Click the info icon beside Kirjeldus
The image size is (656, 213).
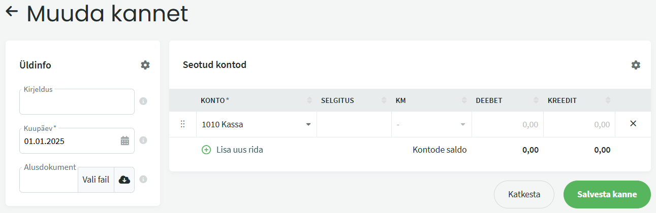[x=143, y=101]
